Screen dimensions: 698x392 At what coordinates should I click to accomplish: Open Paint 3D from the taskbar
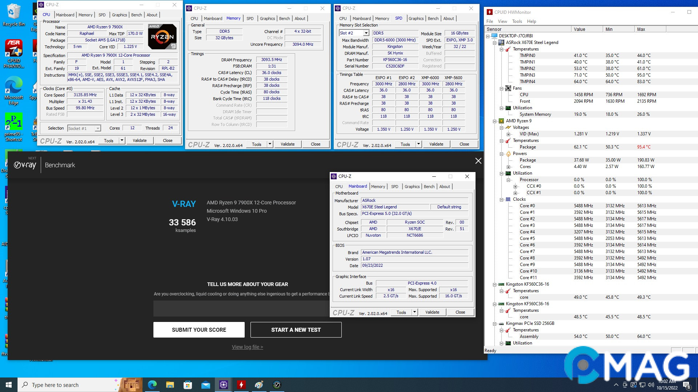coord(259,385)
